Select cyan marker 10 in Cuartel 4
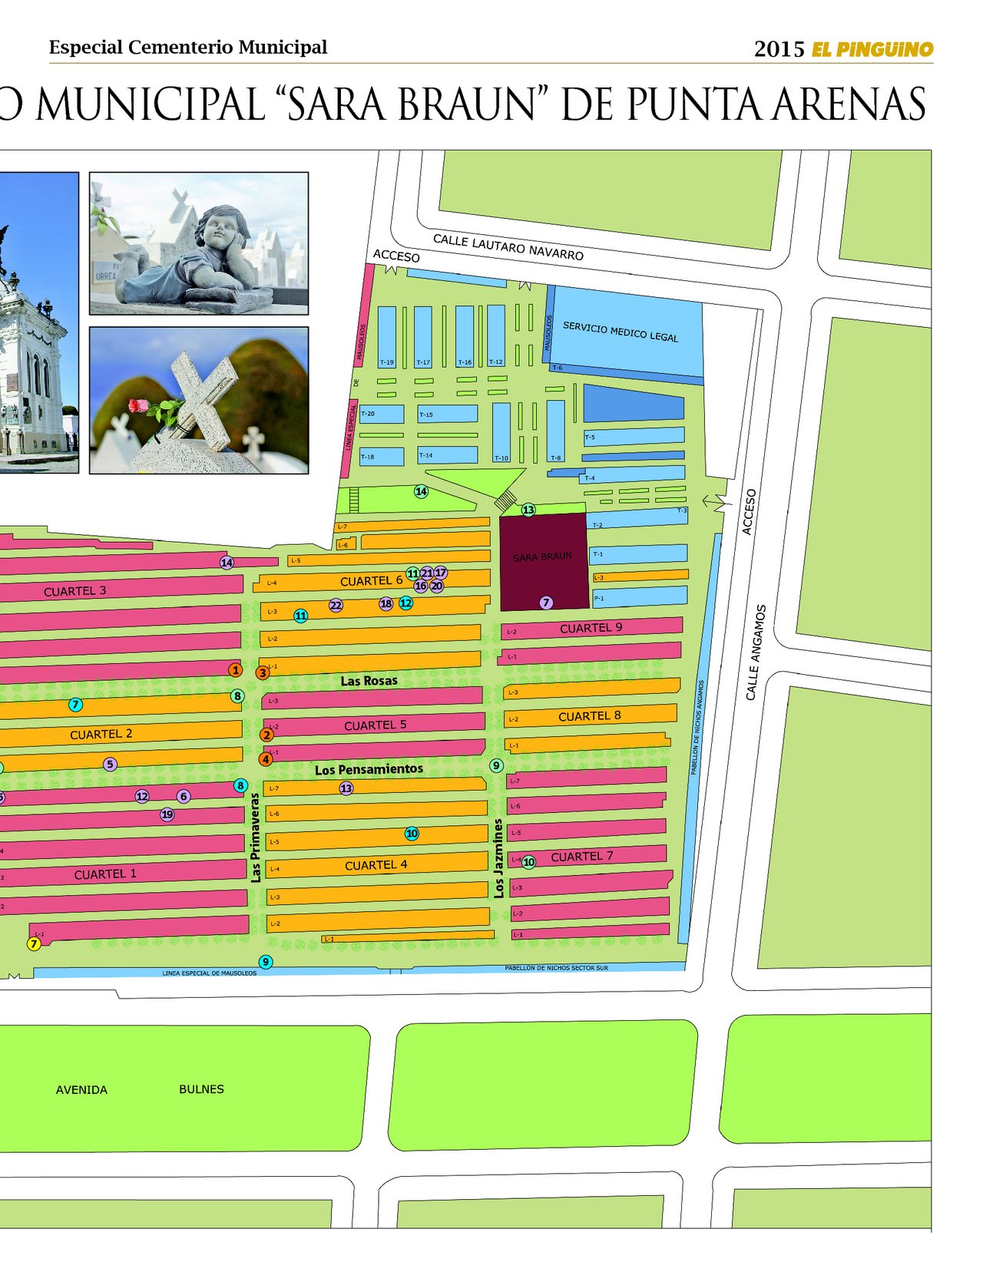The height and width of the screenshot is (1285, 983). pos(412,834)
